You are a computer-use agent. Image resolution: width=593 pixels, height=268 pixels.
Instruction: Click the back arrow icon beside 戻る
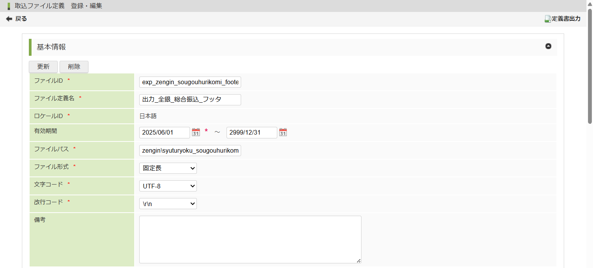(9, 19)
